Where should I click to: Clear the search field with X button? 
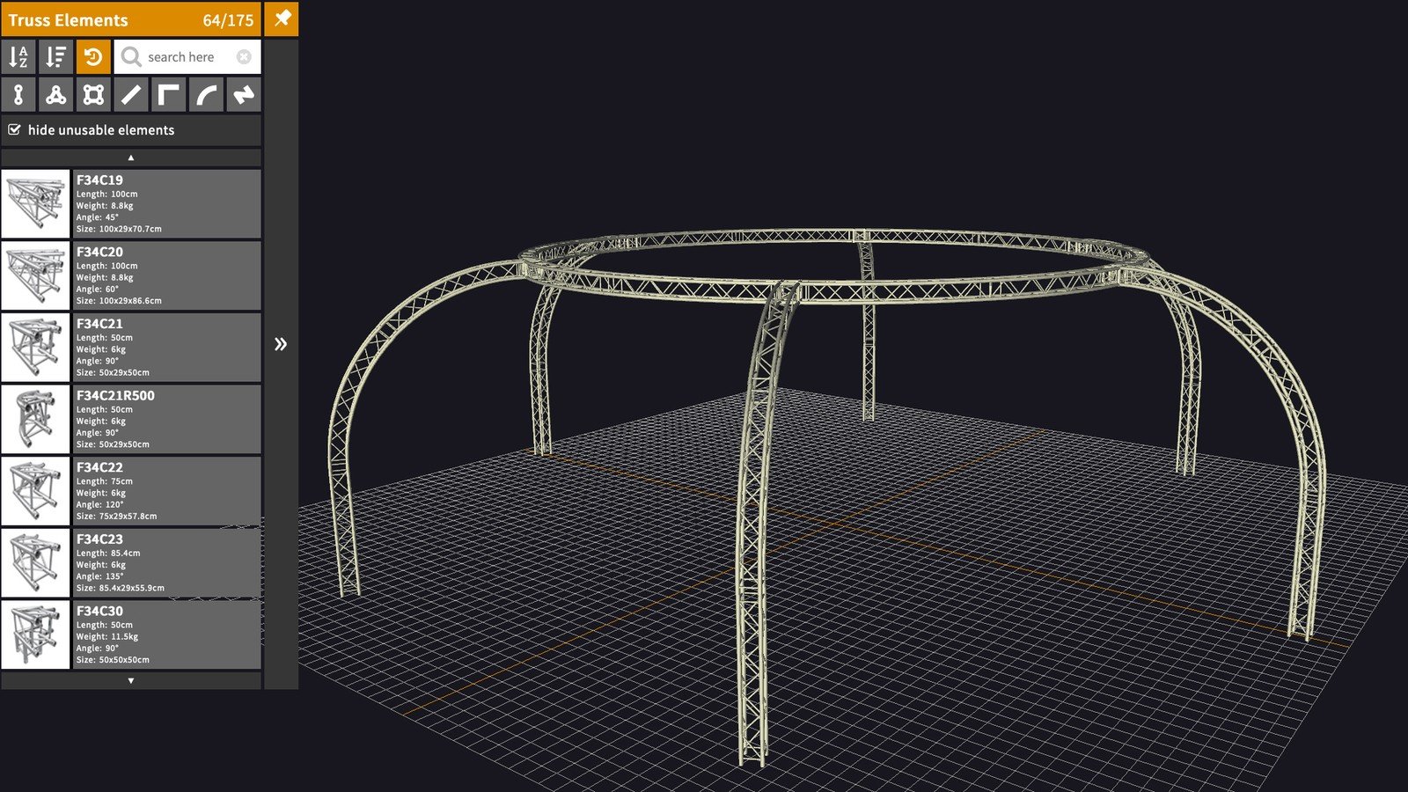244,57
